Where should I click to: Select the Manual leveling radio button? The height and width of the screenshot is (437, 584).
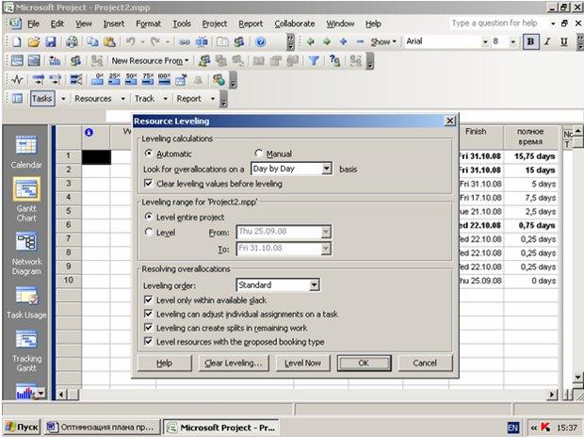[x=258, y=154]
